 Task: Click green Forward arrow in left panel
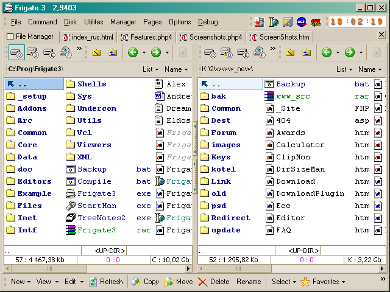[156, 52]
